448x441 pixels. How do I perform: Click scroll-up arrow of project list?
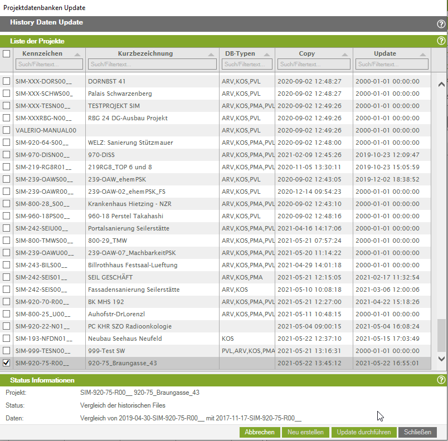[x=441, y=84]
